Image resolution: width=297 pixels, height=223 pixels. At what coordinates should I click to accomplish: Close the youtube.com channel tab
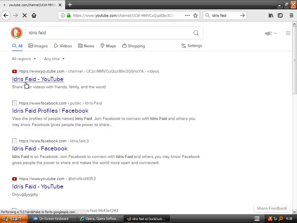point(60,5)
